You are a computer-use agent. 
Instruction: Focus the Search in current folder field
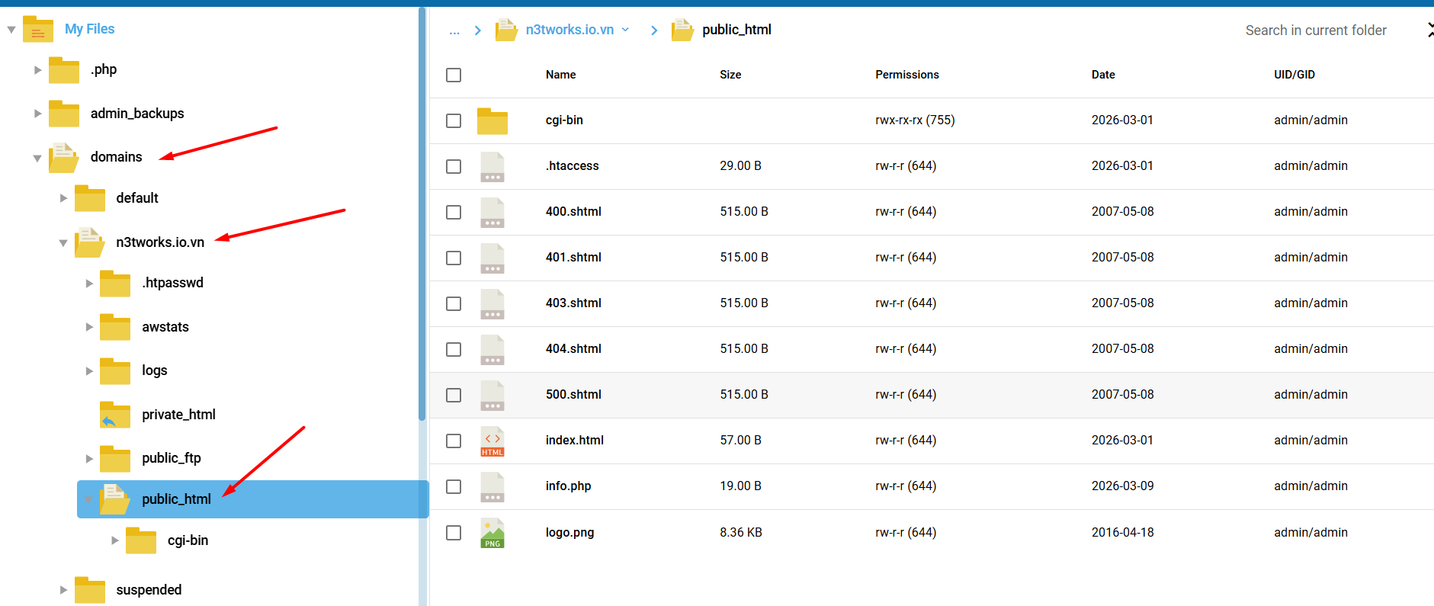(1315, 30)
